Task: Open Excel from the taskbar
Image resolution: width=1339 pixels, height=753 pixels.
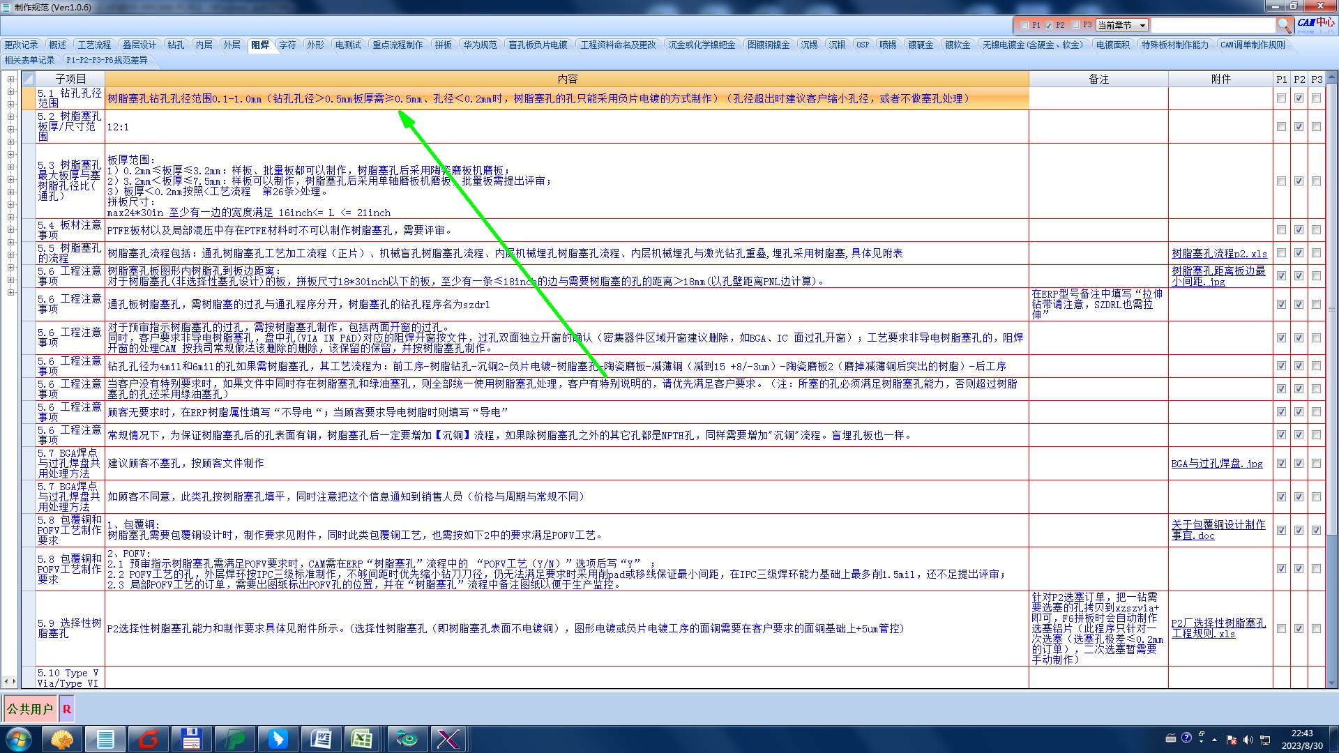Action: point(361,738)
